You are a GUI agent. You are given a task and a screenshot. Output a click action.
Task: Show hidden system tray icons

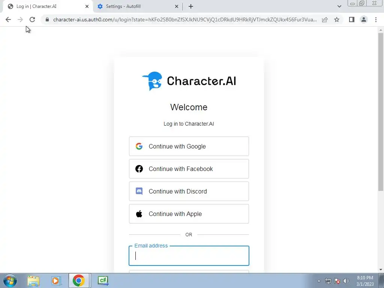coord(319,281)
